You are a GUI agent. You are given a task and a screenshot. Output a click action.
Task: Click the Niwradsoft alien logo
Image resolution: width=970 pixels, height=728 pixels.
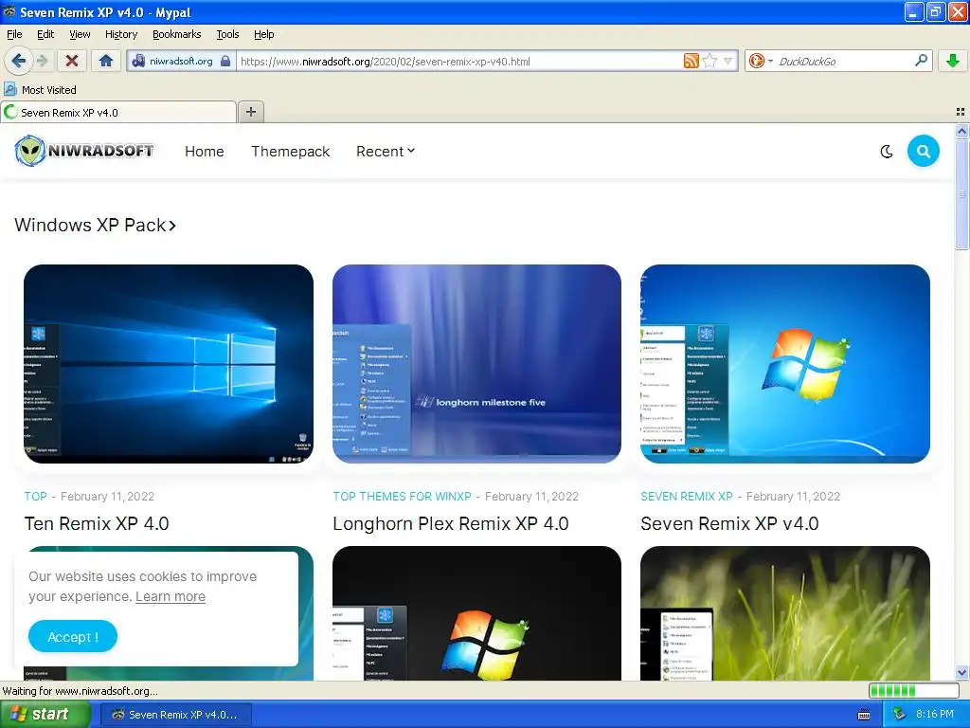pos(84,151)
